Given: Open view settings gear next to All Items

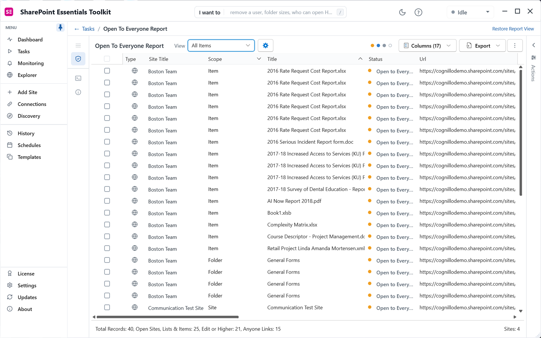Looking at the screenshot, I should point(265,45).
